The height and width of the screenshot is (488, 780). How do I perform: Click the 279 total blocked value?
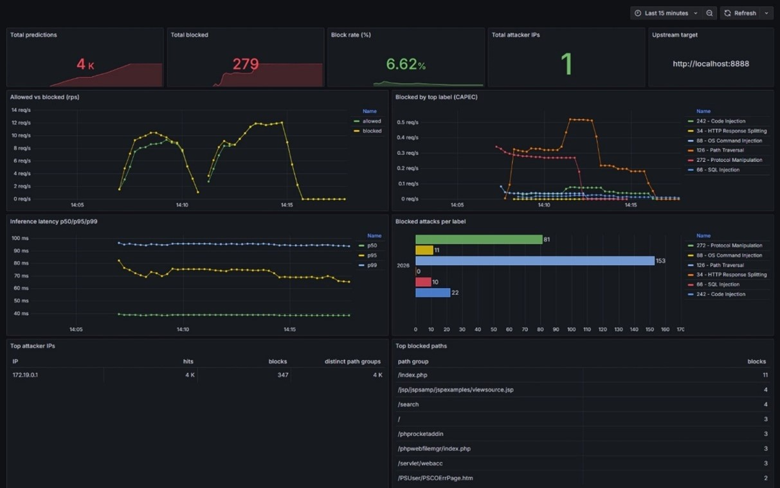pos(246,64)
